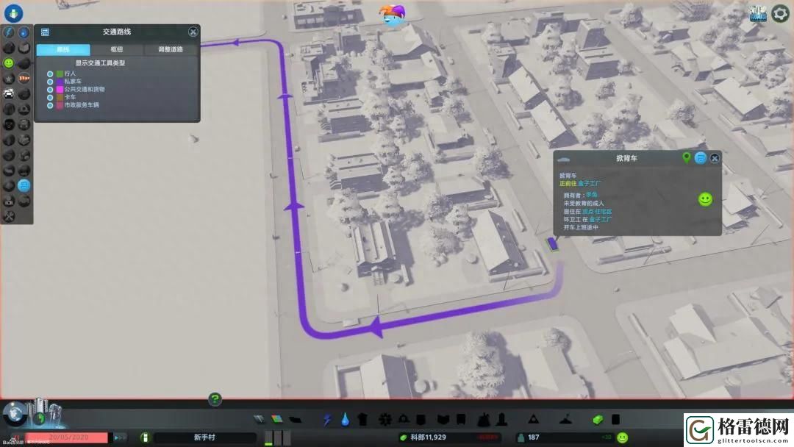Click the milestones globe button

coord(15,414)
